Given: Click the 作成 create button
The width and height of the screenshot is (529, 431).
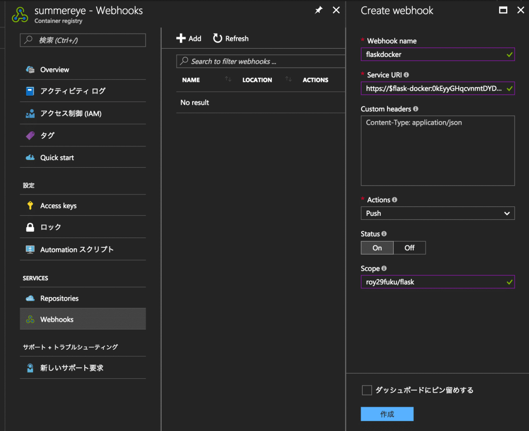Looking at the screenshot, I should pyautogui.click(x=387, y=414).
